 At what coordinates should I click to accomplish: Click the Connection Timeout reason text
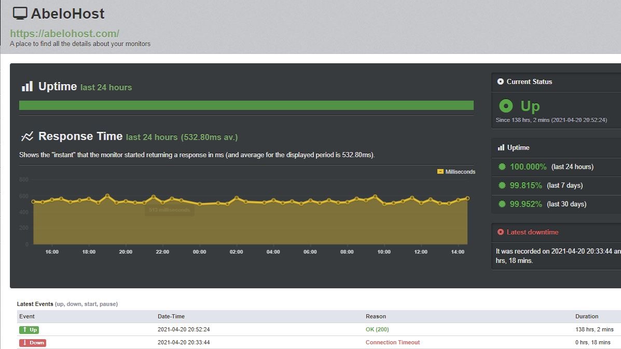393,342
